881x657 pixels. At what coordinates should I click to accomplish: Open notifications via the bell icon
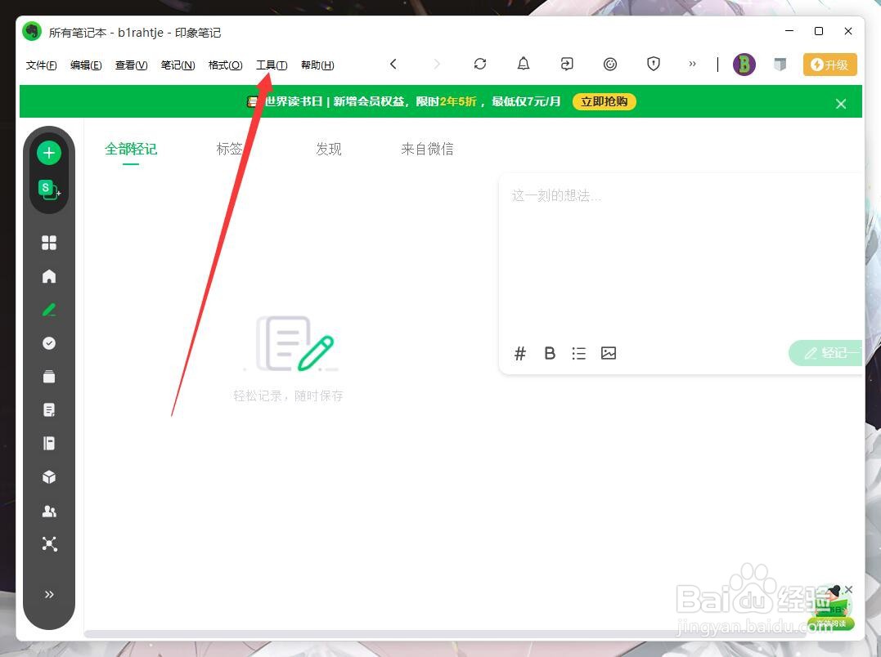[x=523, y=64]
